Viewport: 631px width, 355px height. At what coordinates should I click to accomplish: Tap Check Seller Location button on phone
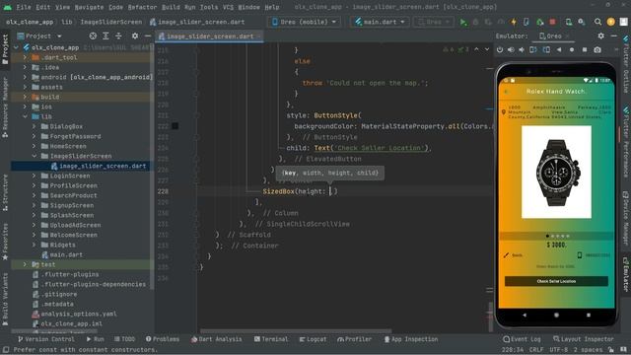point(556,281)
